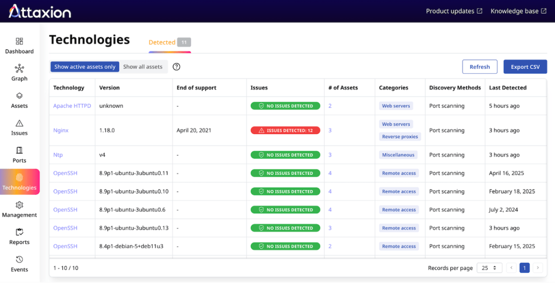555x283 pixels.
Task: Enable Show active assets only
Action: (85, 67)
